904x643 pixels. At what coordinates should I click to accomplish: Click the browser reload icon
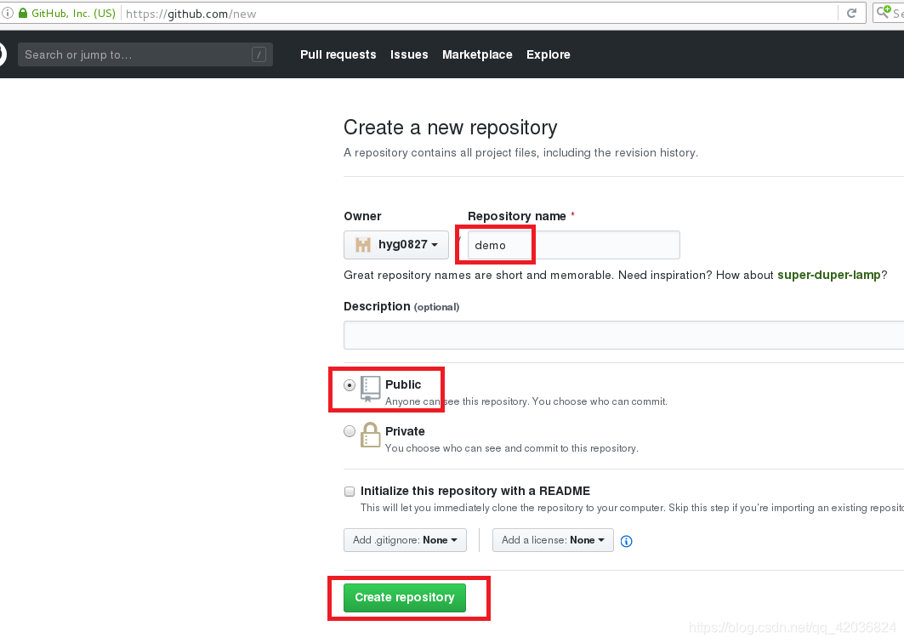pos(851,14)
